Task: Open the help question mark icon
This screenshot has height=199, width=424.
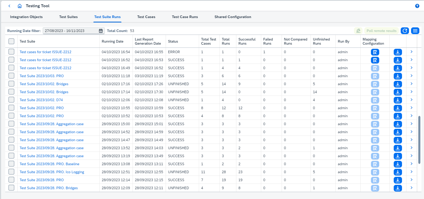Action: (x=417, y=6)
